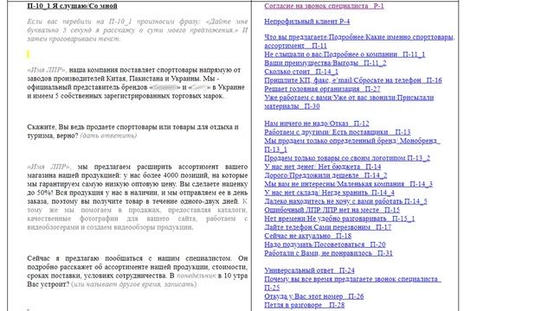The width and height of the screenshot is (554, 311).
Task: Click italic word 'понедельник' in script
Action: [196, 276]
